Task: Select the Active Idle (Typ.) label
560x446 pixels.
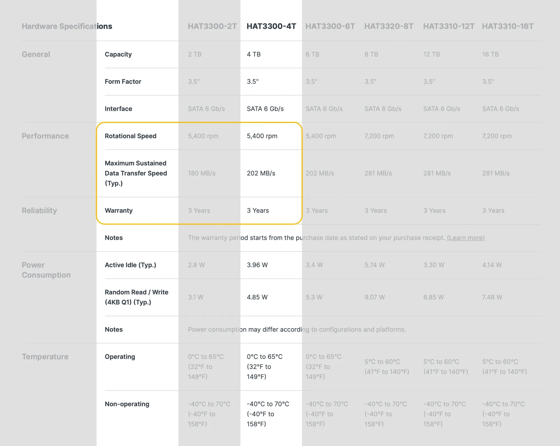Action: pyautogui.click(x=130, y=265)
